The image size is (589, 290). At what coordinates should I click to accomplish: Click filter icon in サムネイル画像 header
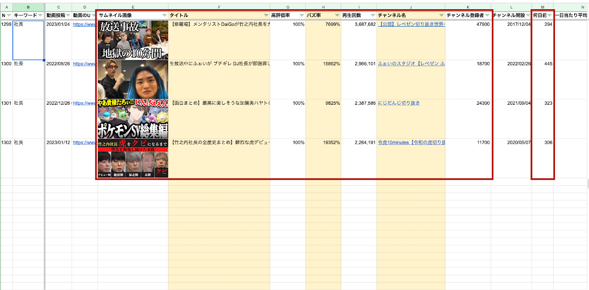click(x=164, y=16)
